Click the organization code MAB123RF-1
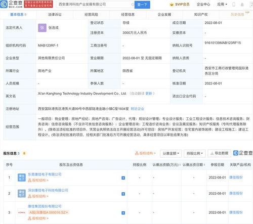This screenshot has height=224, width=253. coord(48,46)
